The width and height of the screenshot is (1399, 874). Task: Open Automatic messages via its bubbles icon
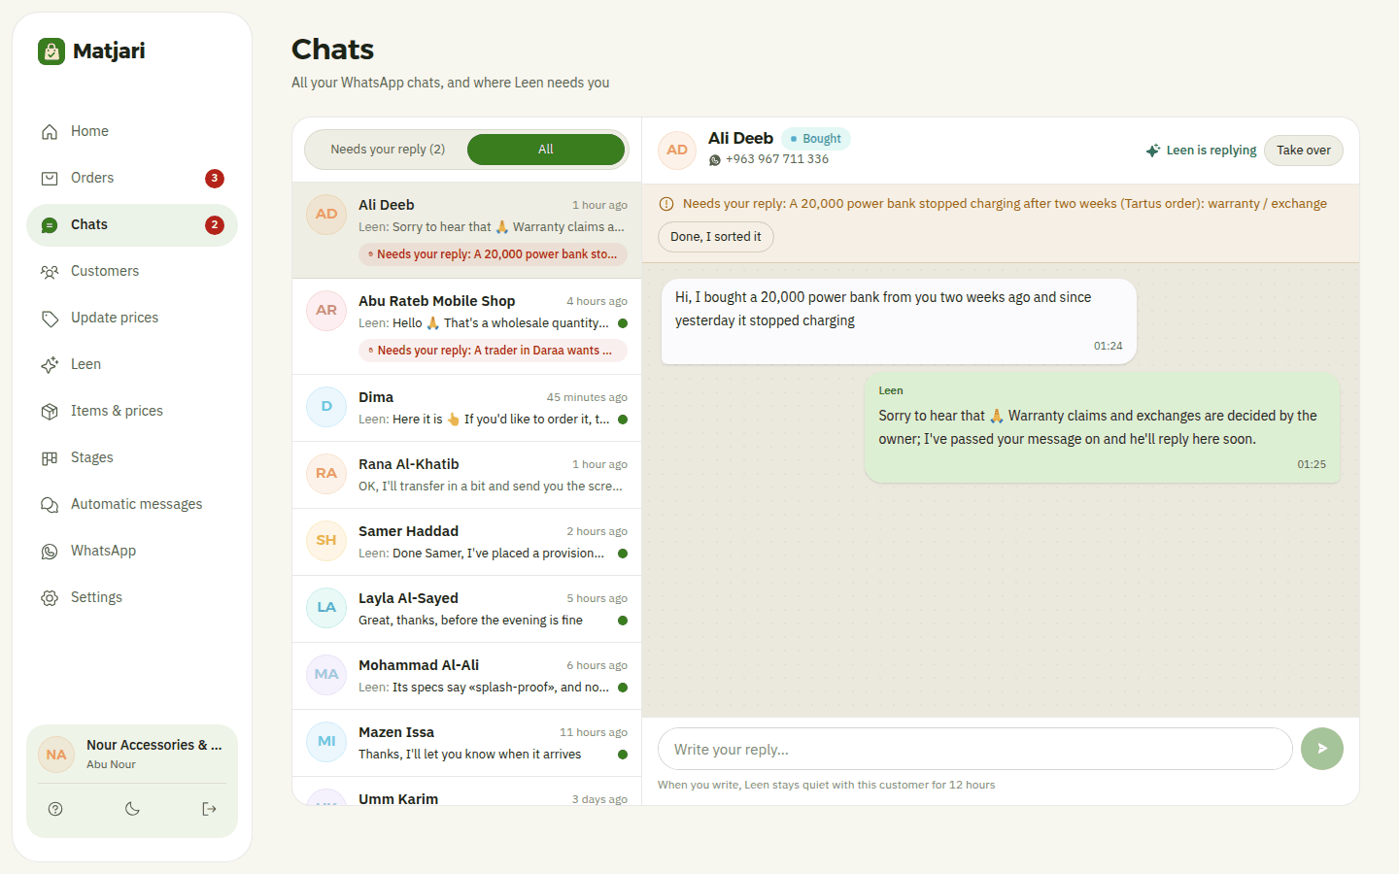click(50, 505)
